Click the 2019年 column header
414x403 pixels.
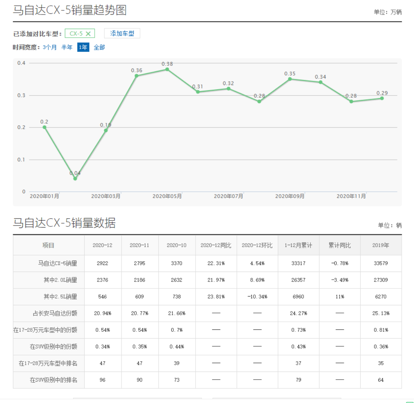pos(381,245)
